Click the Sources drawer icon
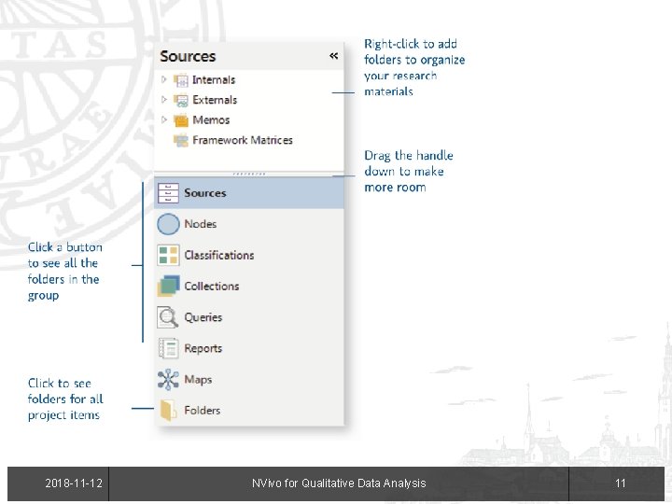Viewport: 672px width, 504px height. tap(168, 193)
